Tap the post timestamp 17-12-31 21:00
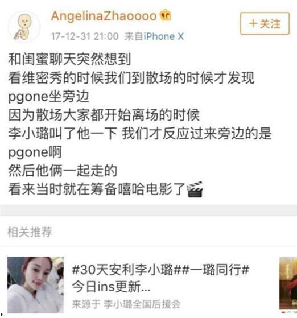The image size is (297, 318). tap(85, 36)
